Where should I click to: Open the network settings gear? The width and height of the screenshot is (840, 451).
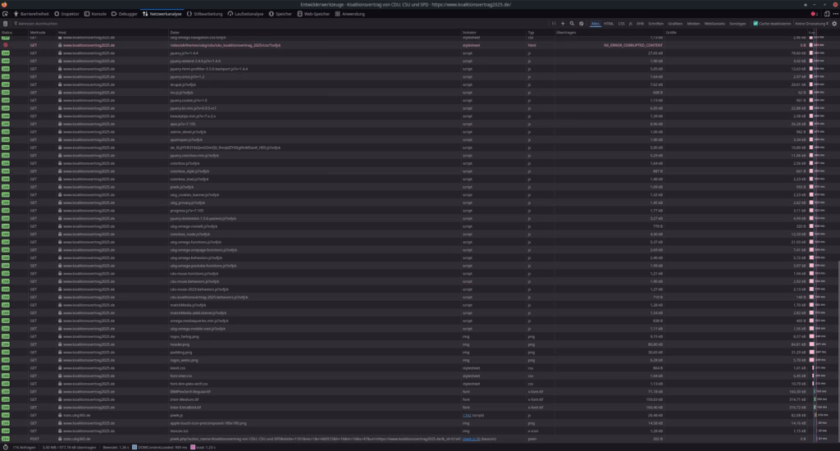[834, 24]
